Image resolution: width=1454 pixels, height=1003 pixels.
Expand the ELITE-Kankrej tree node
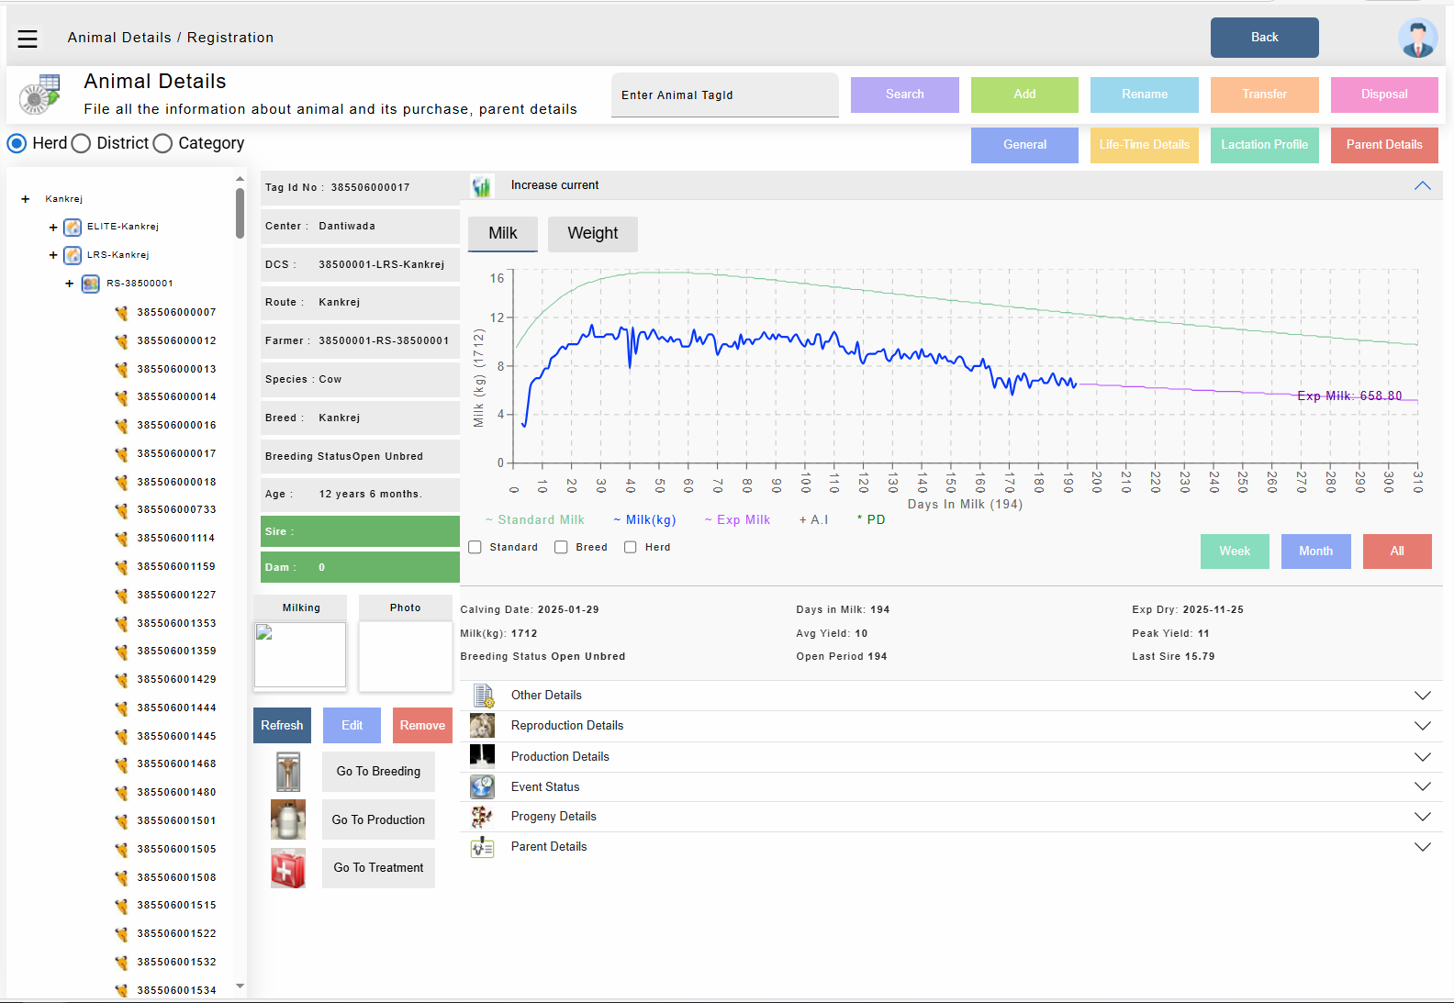53,228
